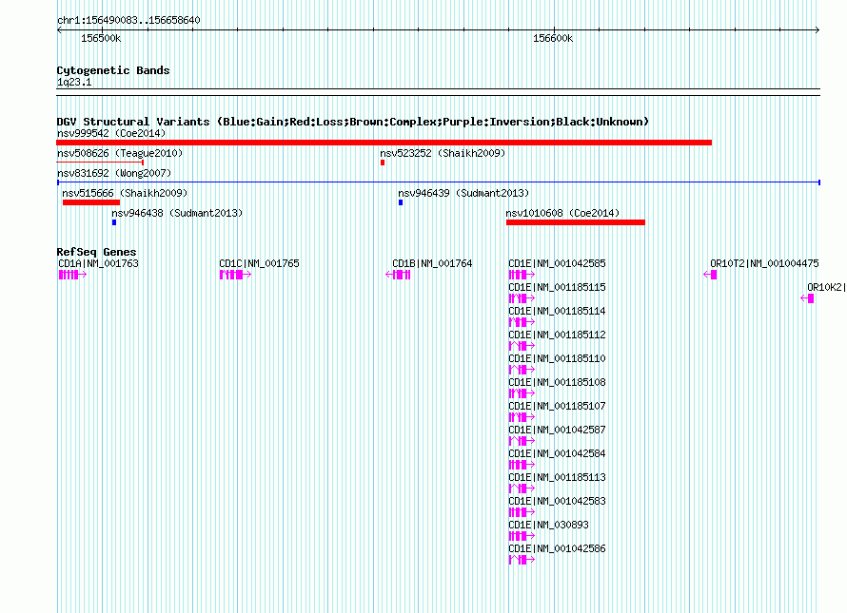Click the CD1C|NM_001765 gene label
This screenshot has width=847, height=613.
259,263
